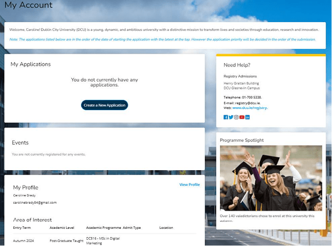This screenshot has width=332, height=246.
Task: Open the red YouTube icon
Action: click(242, 117)
